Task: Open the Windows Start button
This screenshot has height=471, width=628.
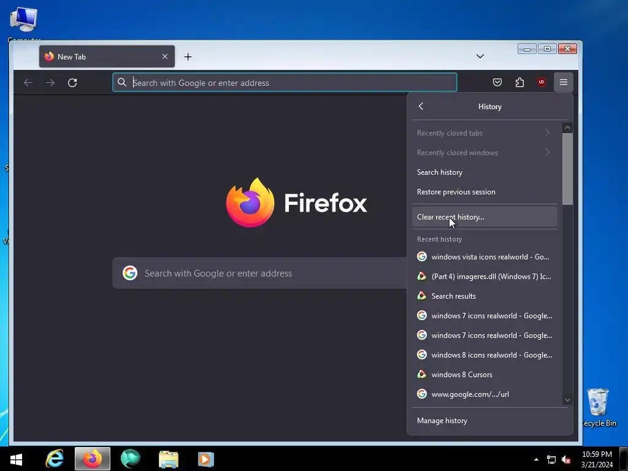Action: click(x=16, y=459)
